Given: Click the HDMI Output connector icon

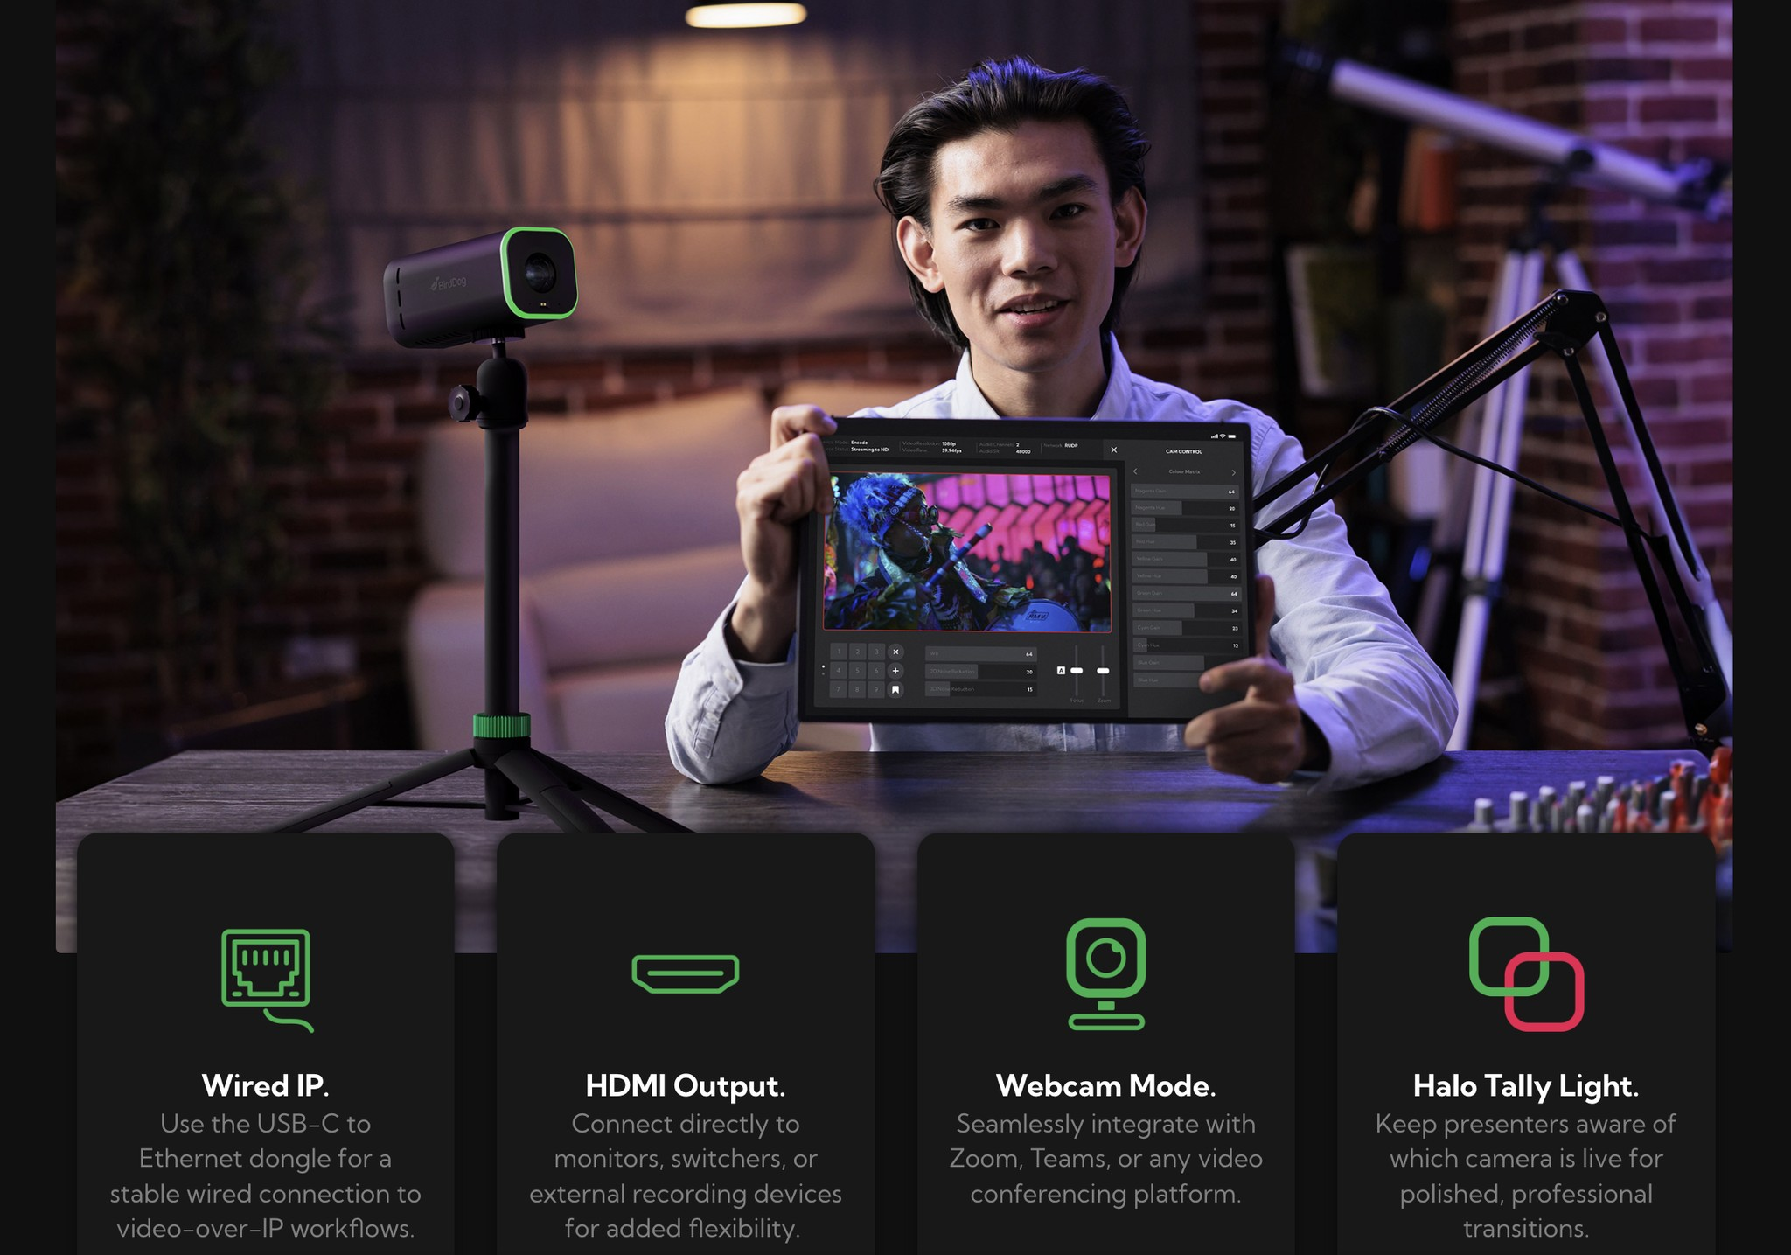Looking at the screenshot, I should pos(686,973).
